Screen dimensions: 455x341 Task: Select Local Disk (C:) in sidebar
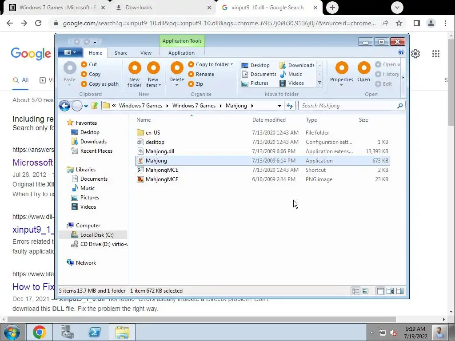(93, 235)
